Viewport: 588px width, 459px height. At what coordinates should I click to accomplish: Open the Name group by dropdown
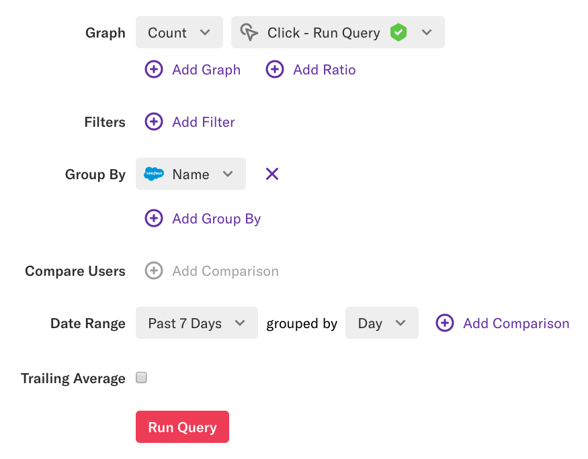191,174
